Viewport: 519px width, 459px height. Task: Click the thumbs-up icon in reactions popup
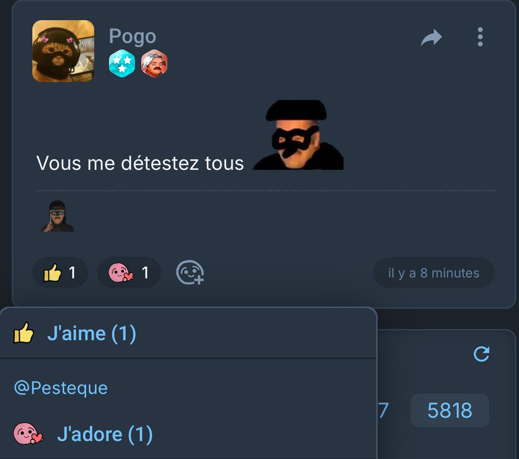tap(23, 333)
